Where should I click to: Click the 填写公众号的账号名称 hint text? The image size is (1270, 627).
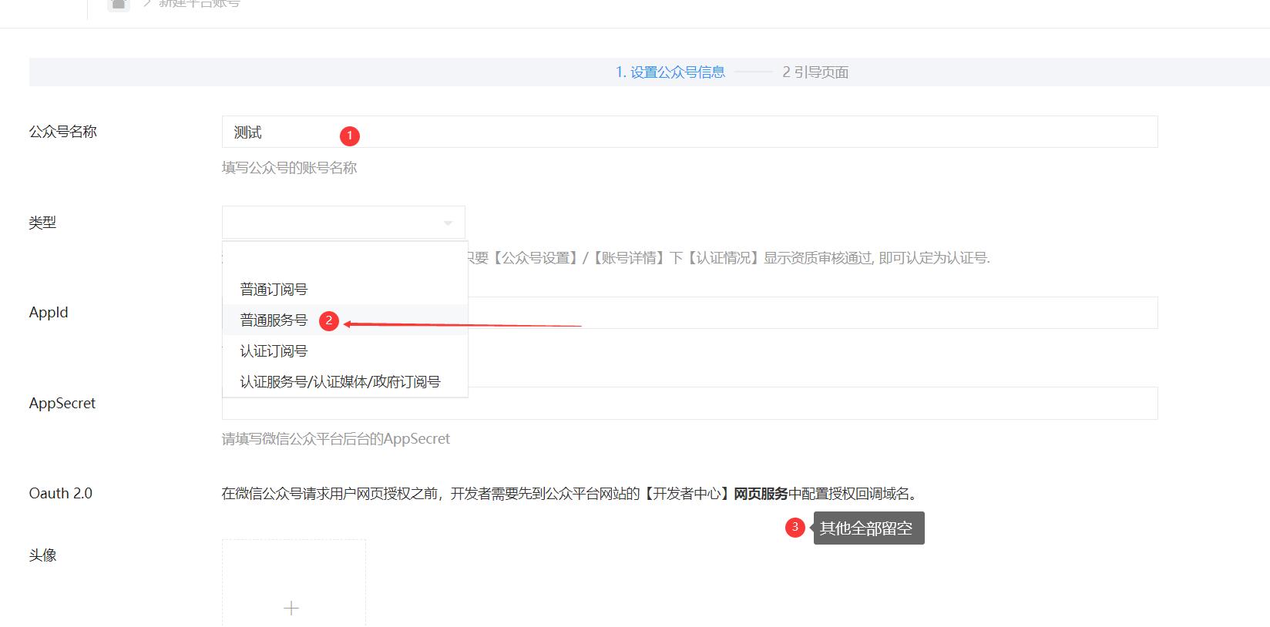pyautogui.click(x=289, y=167)
